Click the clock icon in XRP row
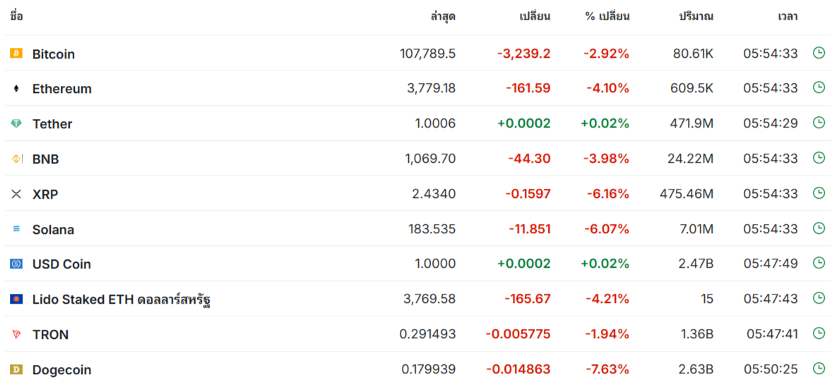The image size is (832, 384). click(x=819, y=193)
